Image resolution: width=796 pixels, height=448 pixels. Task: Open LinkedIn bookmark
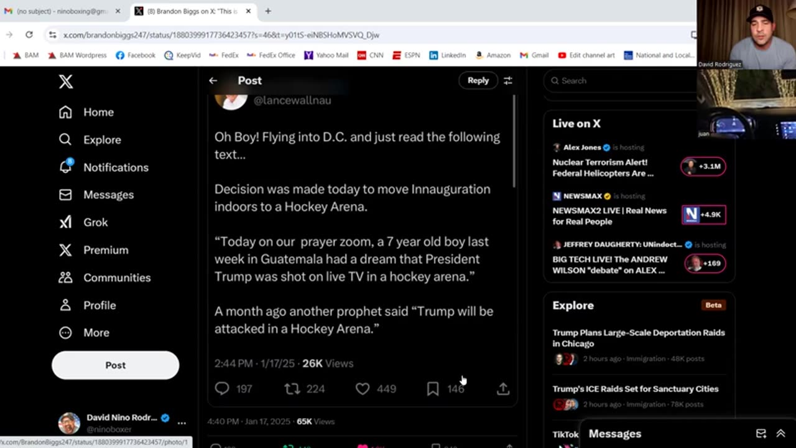(447, 55)
